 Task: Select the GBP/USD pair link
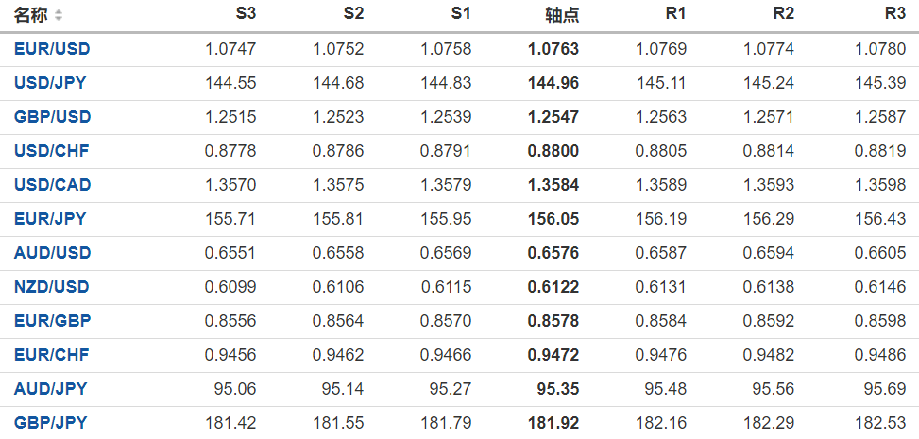[52, 117]
